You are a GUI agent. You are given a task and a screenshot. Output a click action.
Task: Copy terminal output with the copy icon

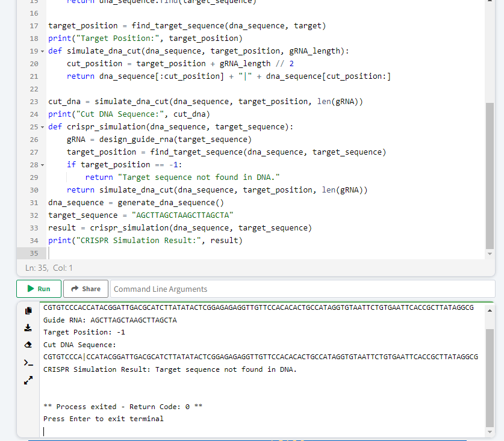tap(28, 310)
